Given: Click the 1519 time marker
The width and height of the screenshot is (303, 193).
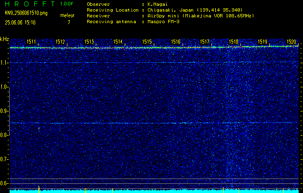Looking at the screenshot, I should [x=263, y=41].
